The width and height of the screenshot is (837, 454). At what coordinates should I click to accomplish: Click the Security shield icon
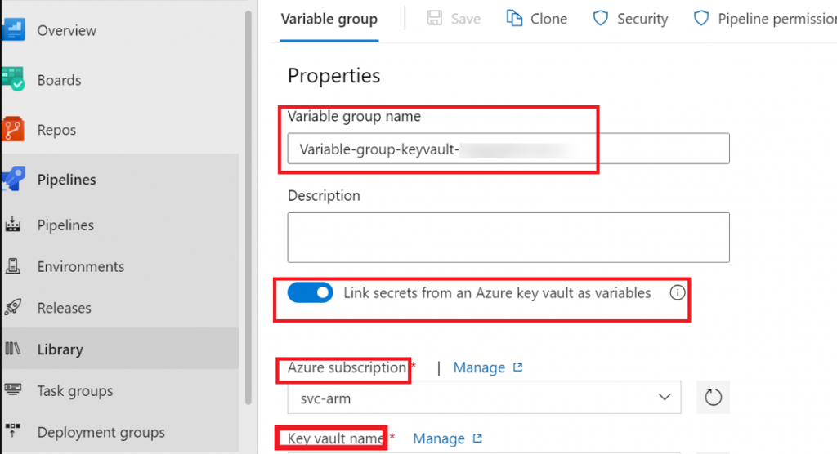601,18
